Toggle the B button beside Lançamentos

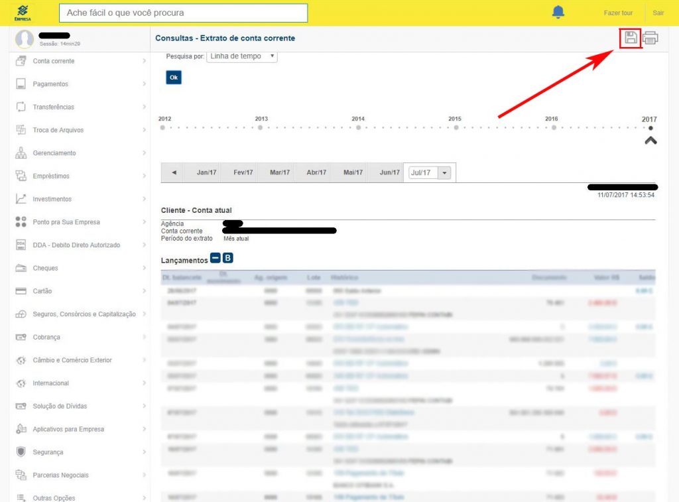tap(227, 258)
